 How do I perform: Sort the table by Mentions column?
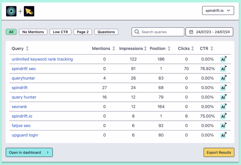click(114, 49)
